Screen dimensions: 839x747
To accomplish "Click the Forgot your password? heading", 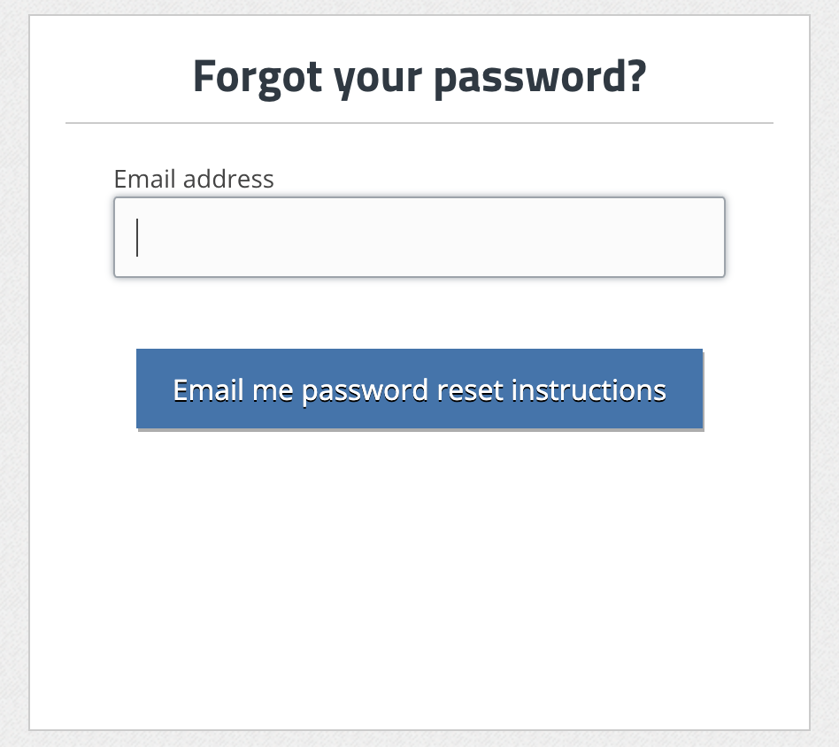I will pyautogui.click(x=419, y=76).
